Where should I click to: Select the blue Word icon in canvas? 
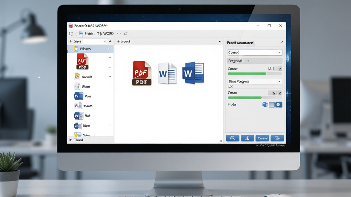[193, 73]
